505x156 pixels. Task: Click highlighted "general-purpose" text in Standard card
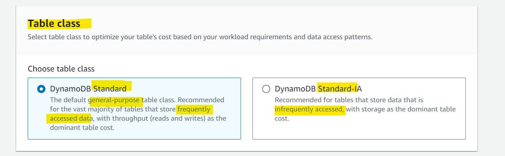coord(116,100)
